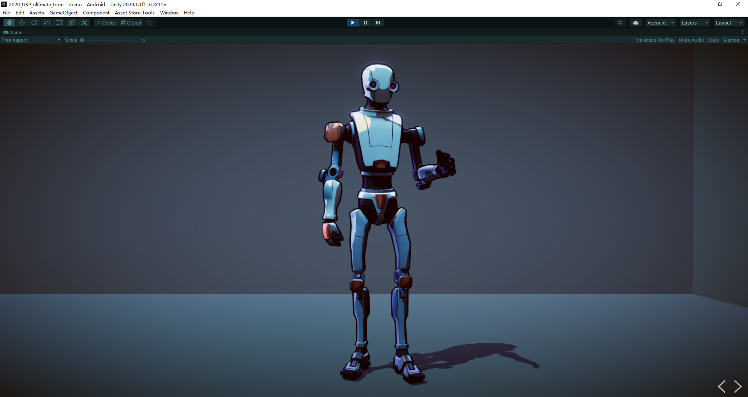Open the Free Aspect ratio dropdown
Image resolution: width=748 pixels, height=397 pixels.
[x=31, y=40]
